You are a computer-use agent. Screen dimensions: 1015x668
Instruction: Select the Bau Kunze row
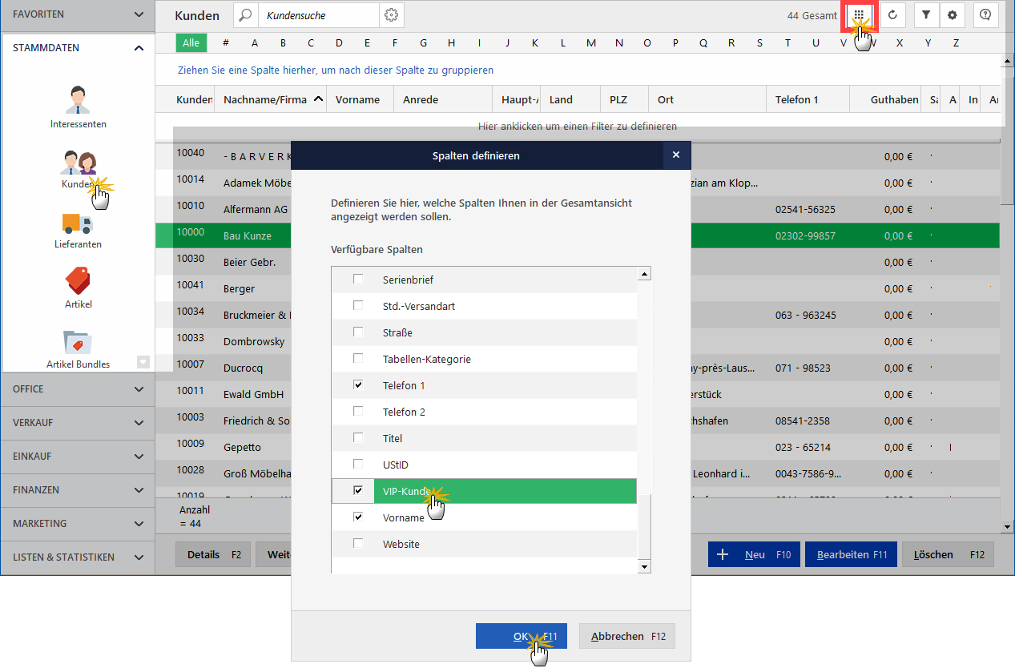coord(578,235)
